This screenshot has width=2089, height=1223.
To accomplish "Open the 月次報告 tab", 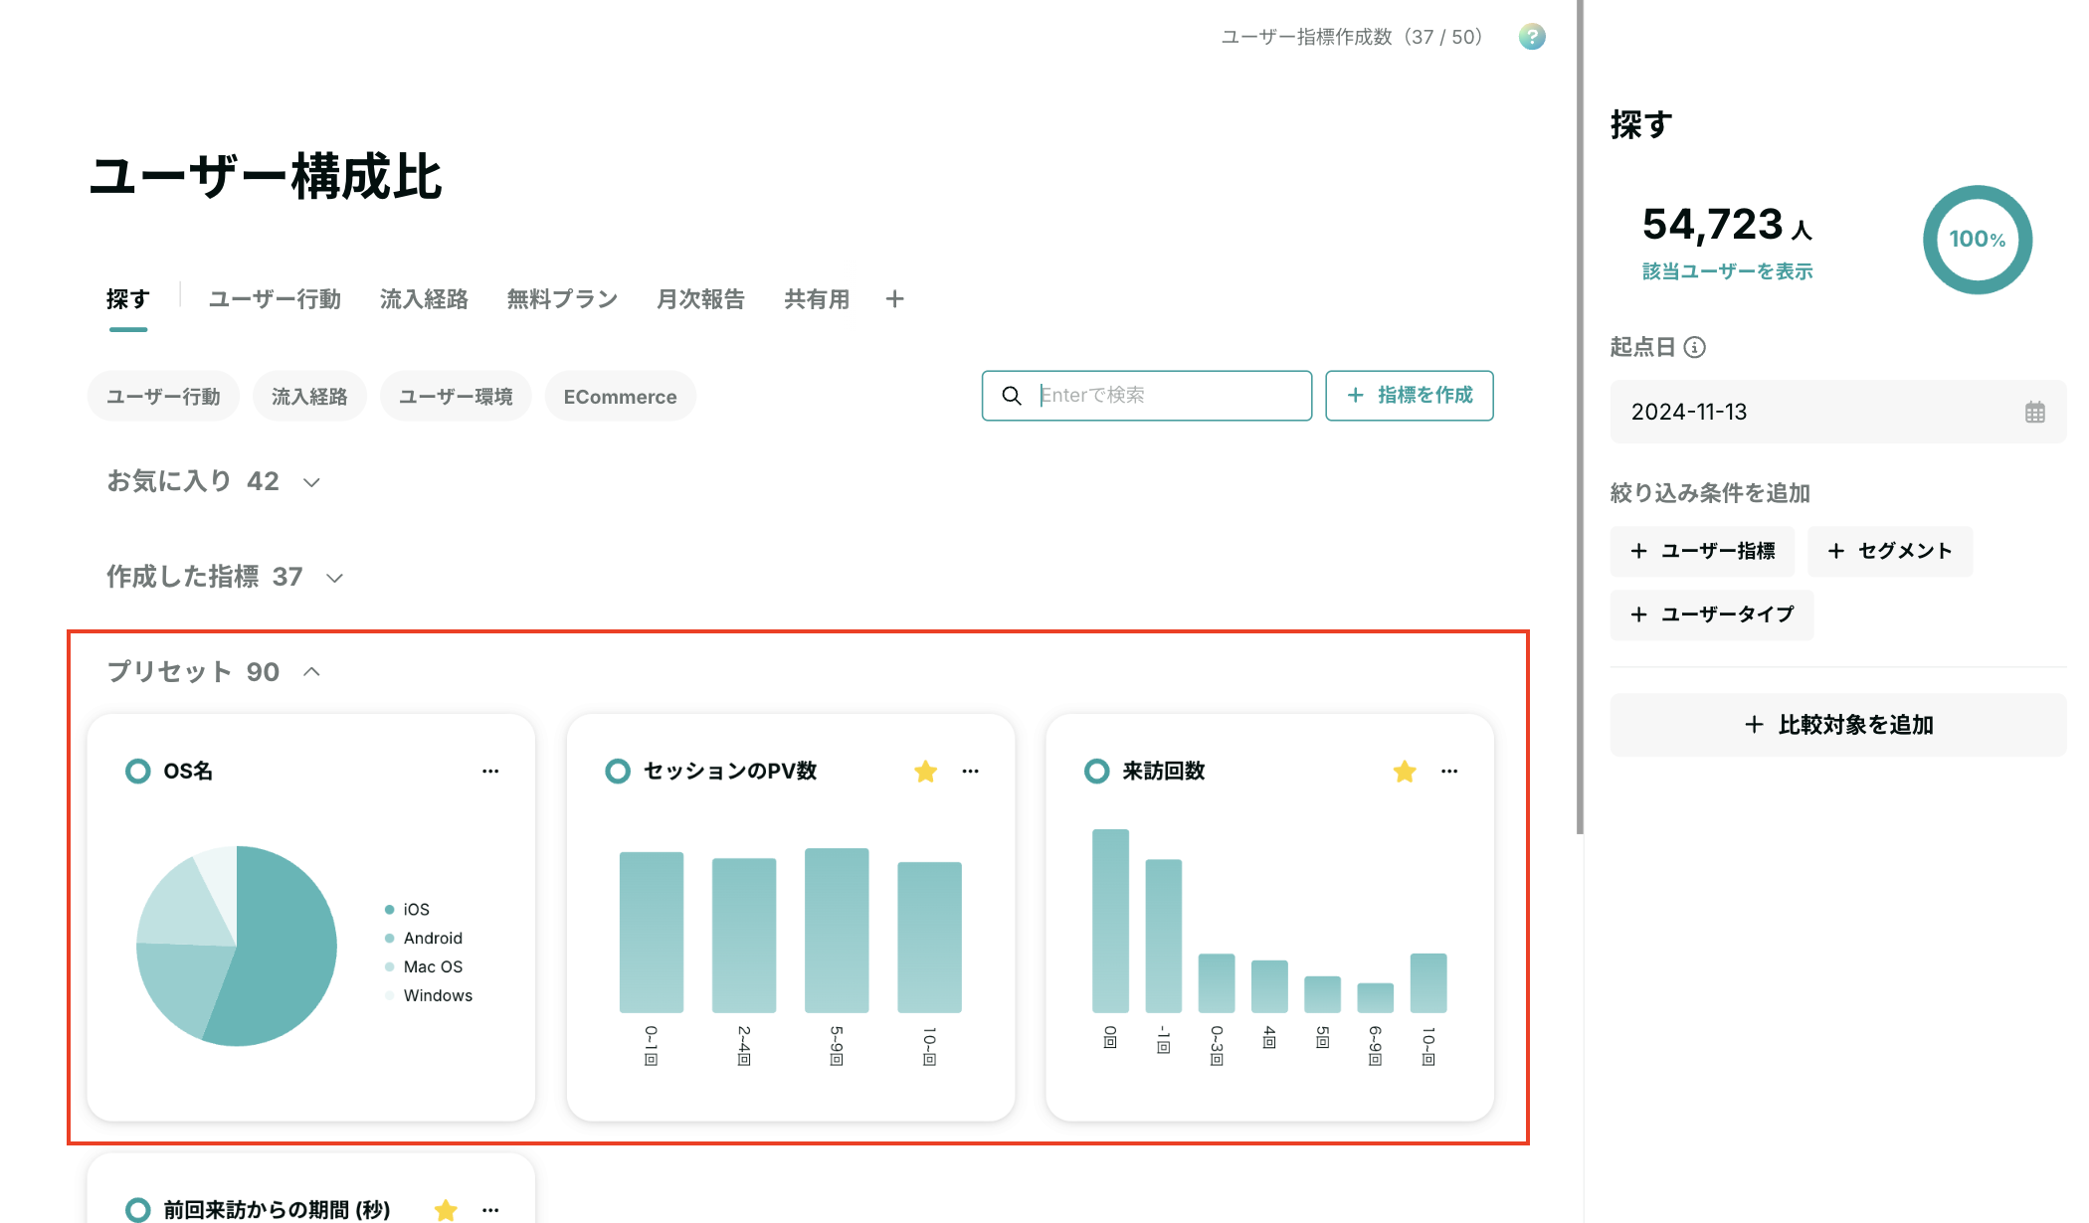I will tap(700, 299).
